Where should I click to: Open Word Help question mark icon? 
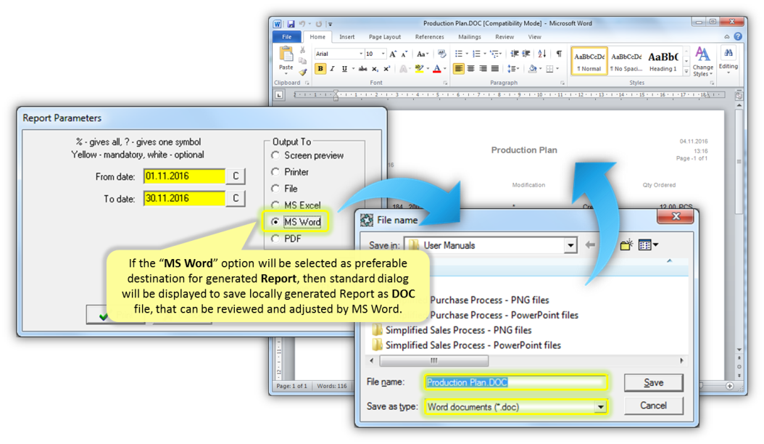point(738,36)
